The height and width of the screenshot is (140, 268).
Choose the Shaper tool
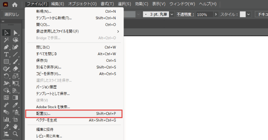click(x=6, y=69)
